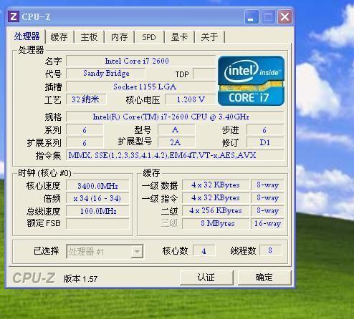
Task: Click the empty 额定 FSB field
Action: click(x=97, y=224)
